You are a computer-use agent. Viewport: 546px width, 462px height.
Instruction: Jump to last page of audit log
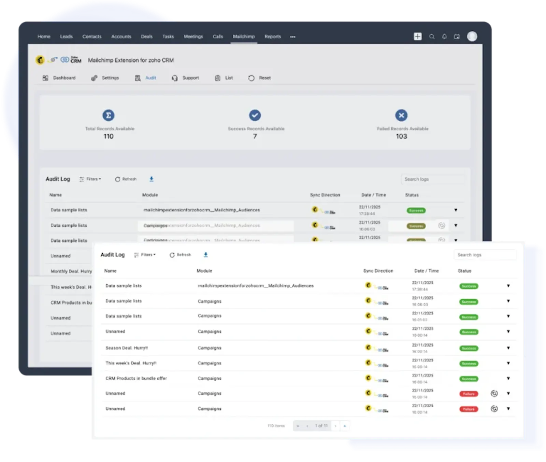[x=345, y=426]
